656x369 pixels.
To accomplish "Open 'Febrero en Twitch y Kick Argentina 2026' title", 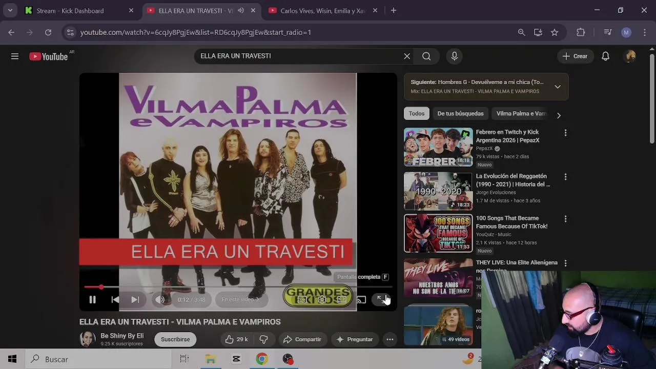I will 507,136.
